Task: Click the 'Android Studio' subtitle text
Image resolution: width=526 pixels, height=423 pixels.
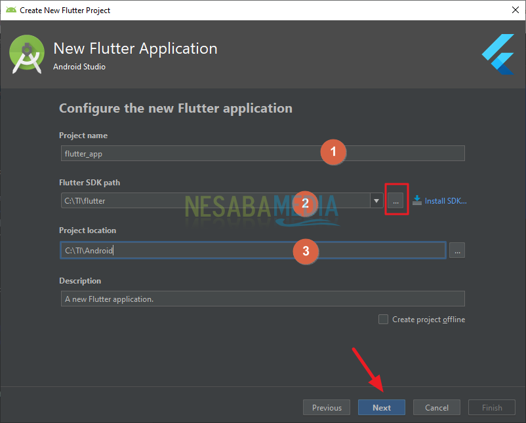Action: point(79,67)
